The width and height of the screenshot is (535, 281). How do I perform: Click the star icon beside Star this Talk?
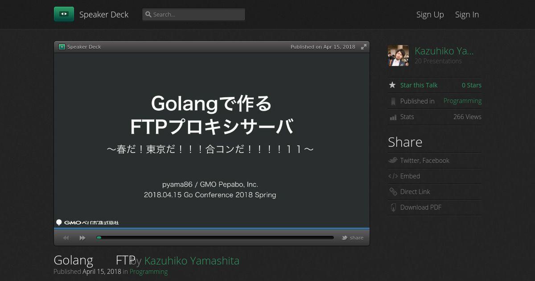point(392,85)
